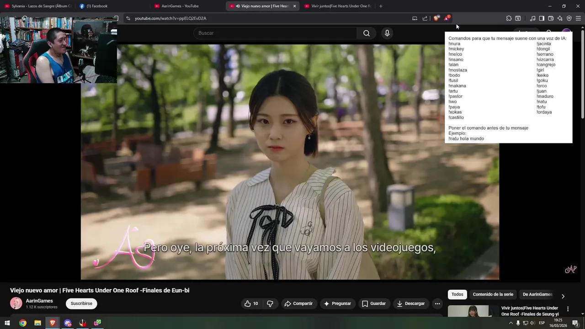Open Leo AI sparkle icon
Screen dimensions: 585x329
[x=560, y=18]
